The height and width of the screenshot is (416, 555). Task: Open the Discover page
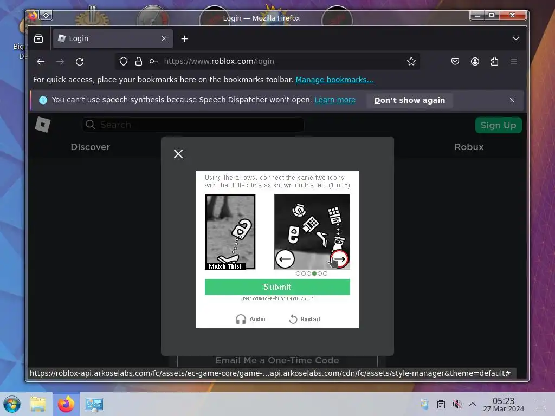point(91,147)
